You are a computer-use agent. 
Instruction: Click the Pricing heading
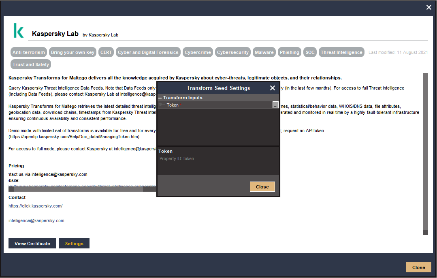click(16, 166)
